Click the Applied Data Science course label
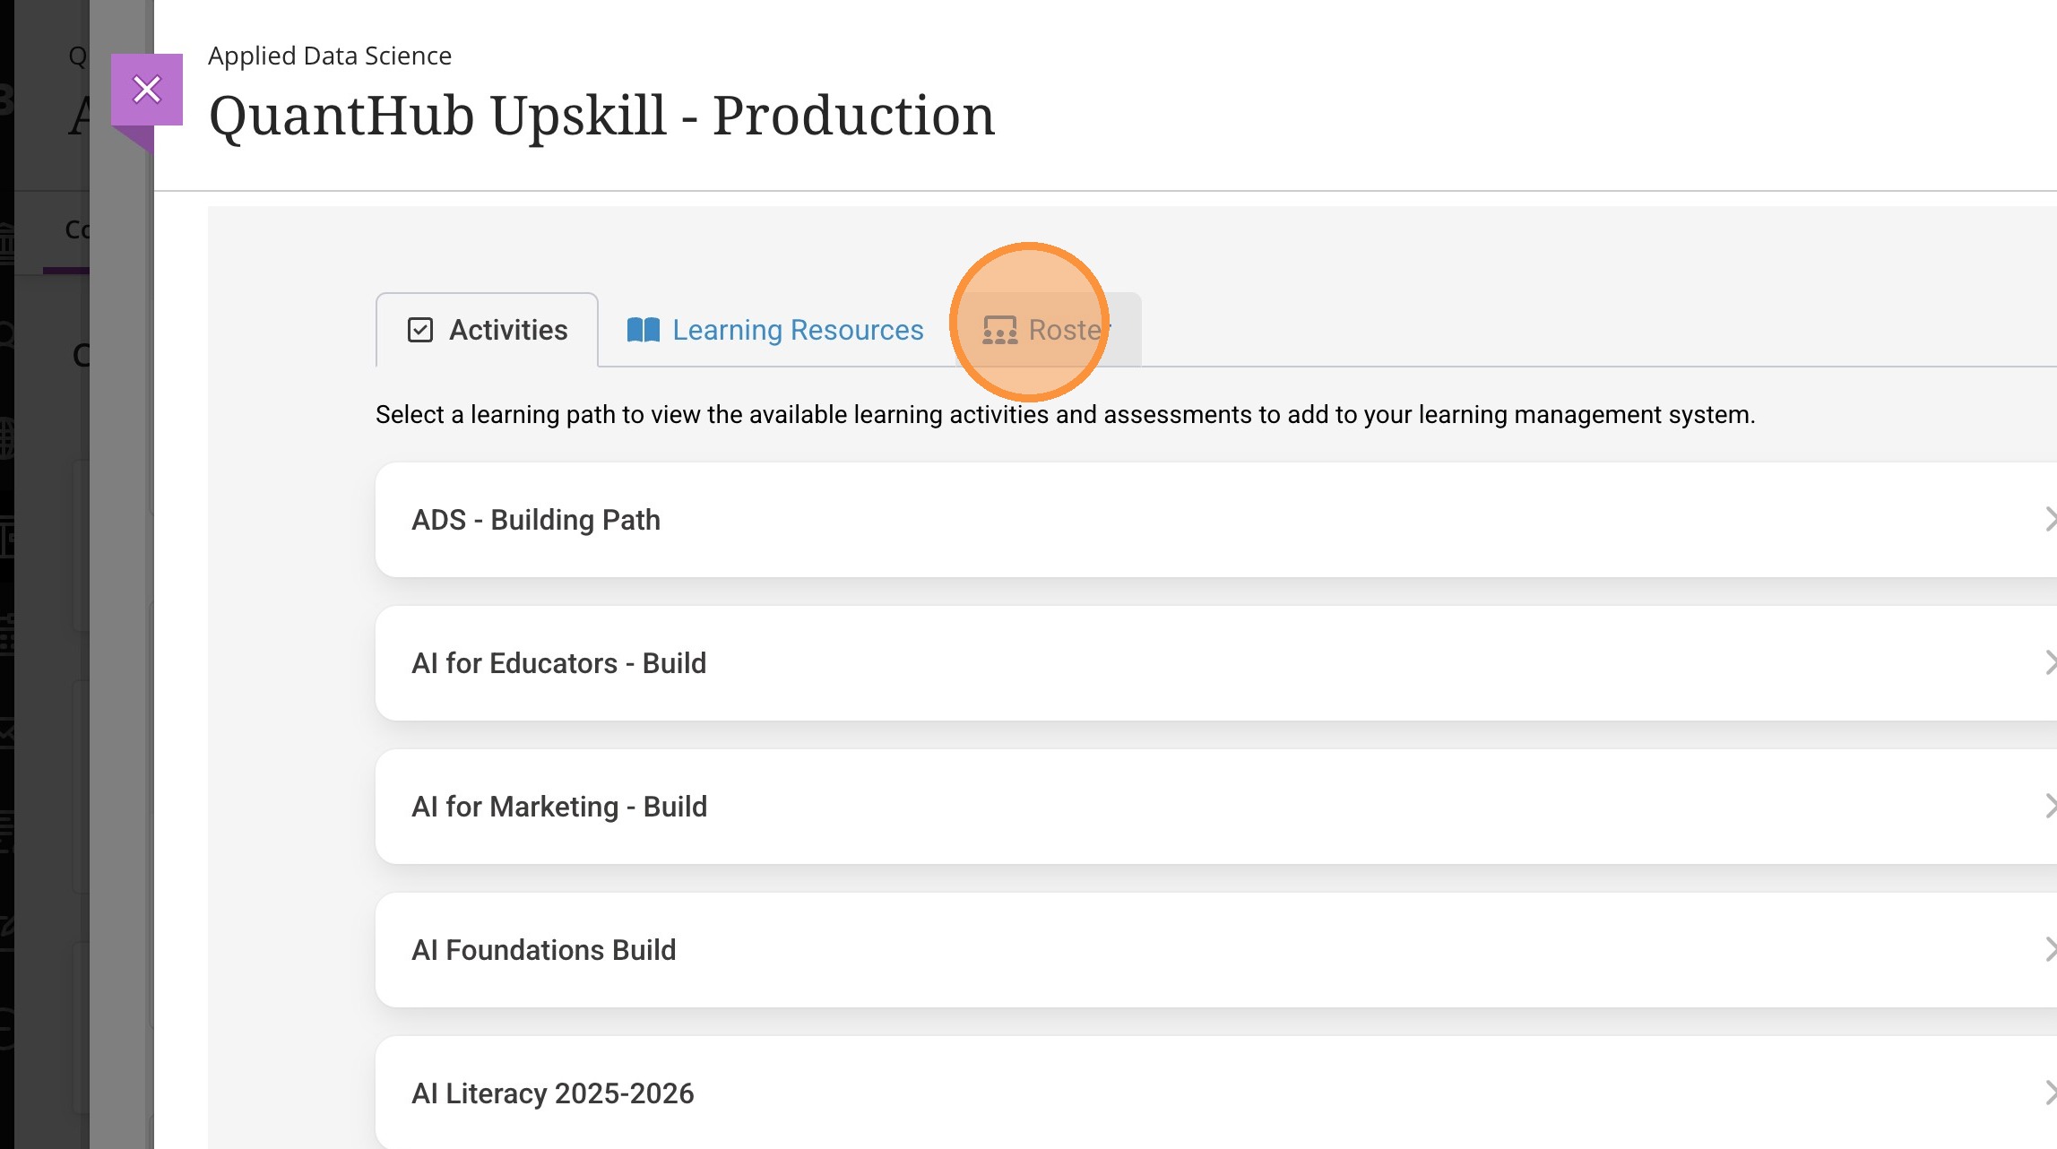Screen dimensions: 2057x1149 point(330,56)
